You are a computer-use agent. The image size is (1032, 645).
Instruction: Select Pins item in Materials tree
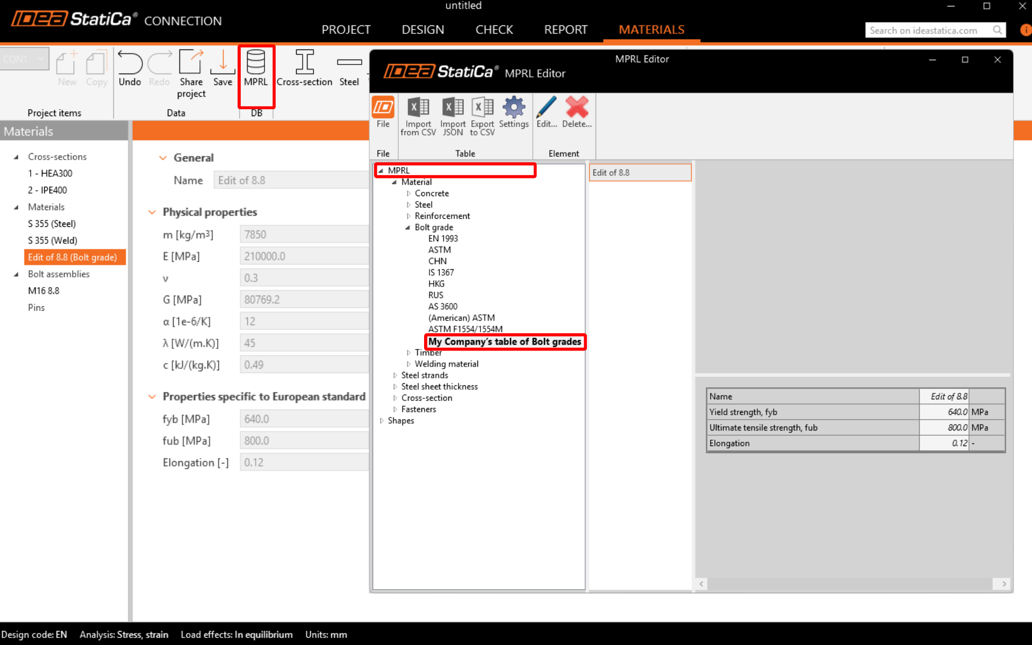[37, 307]
